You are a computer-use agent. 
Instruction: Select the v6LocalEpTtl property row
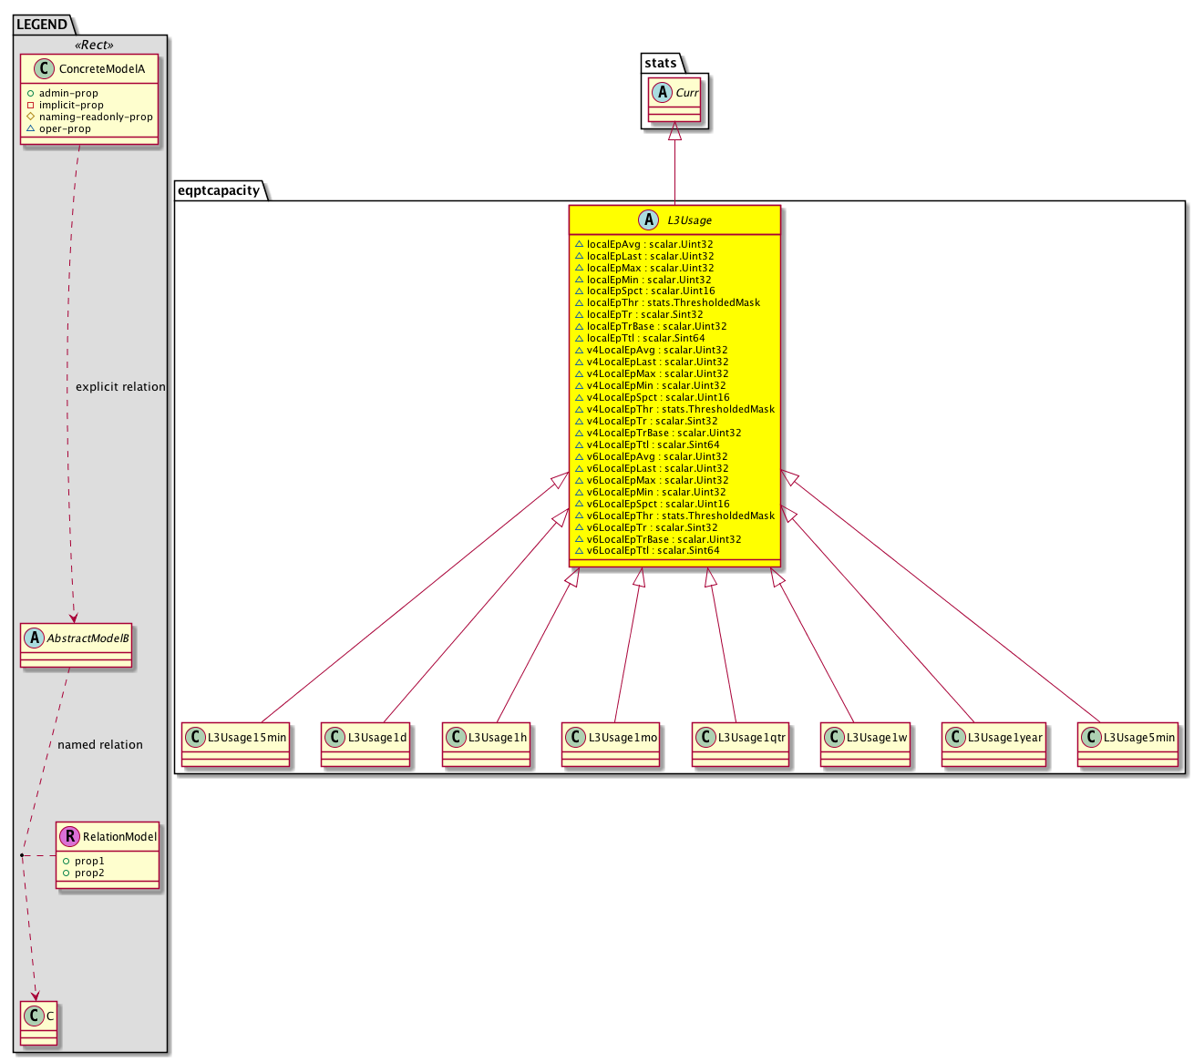[653, 550]
